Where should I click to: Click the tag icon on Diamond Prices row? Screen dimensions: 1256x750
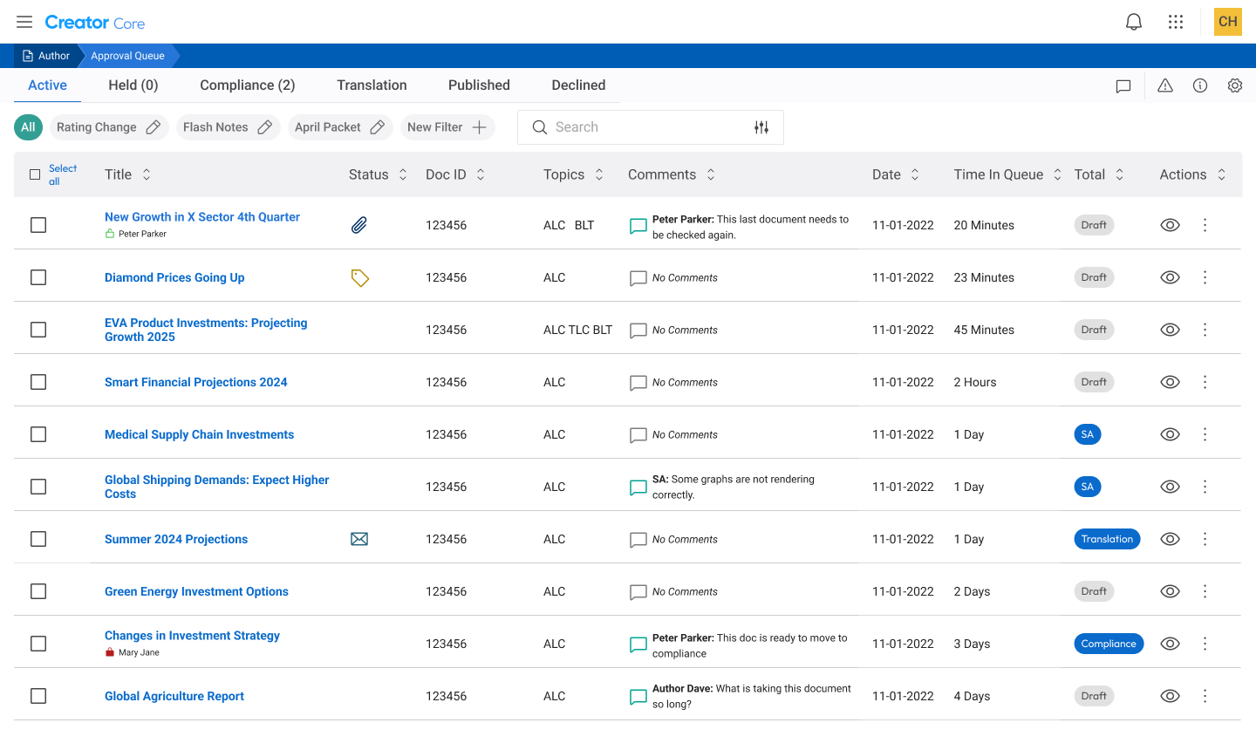360,277
